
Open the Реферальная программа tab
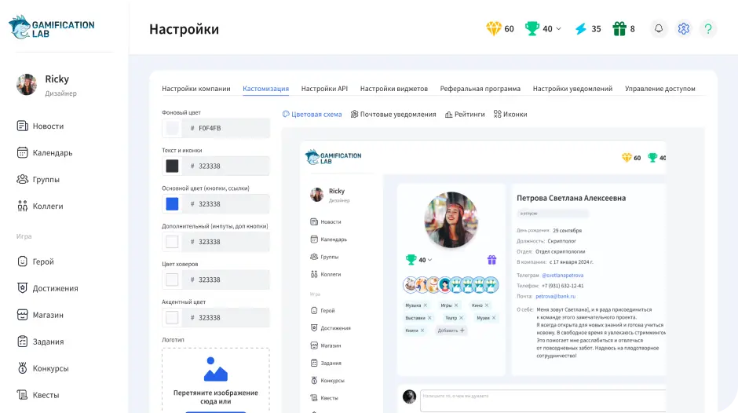(x=480, y=89)
